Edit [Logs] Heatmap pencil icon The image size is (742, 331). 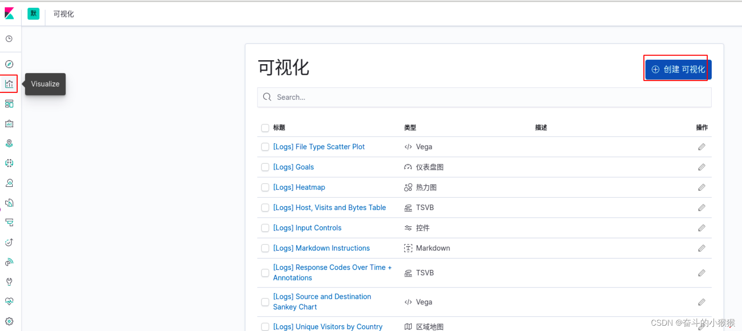pos(702,187)
